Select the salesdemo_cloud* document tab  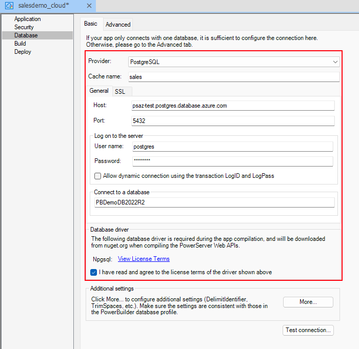(48, 6)
